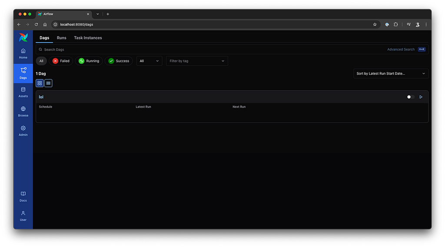Close the Airflow browser tab
This screenshot has width=445, height=247.
point(88,14)
